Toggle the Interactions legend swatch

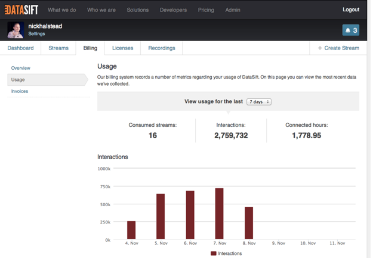tap(214, 253)
